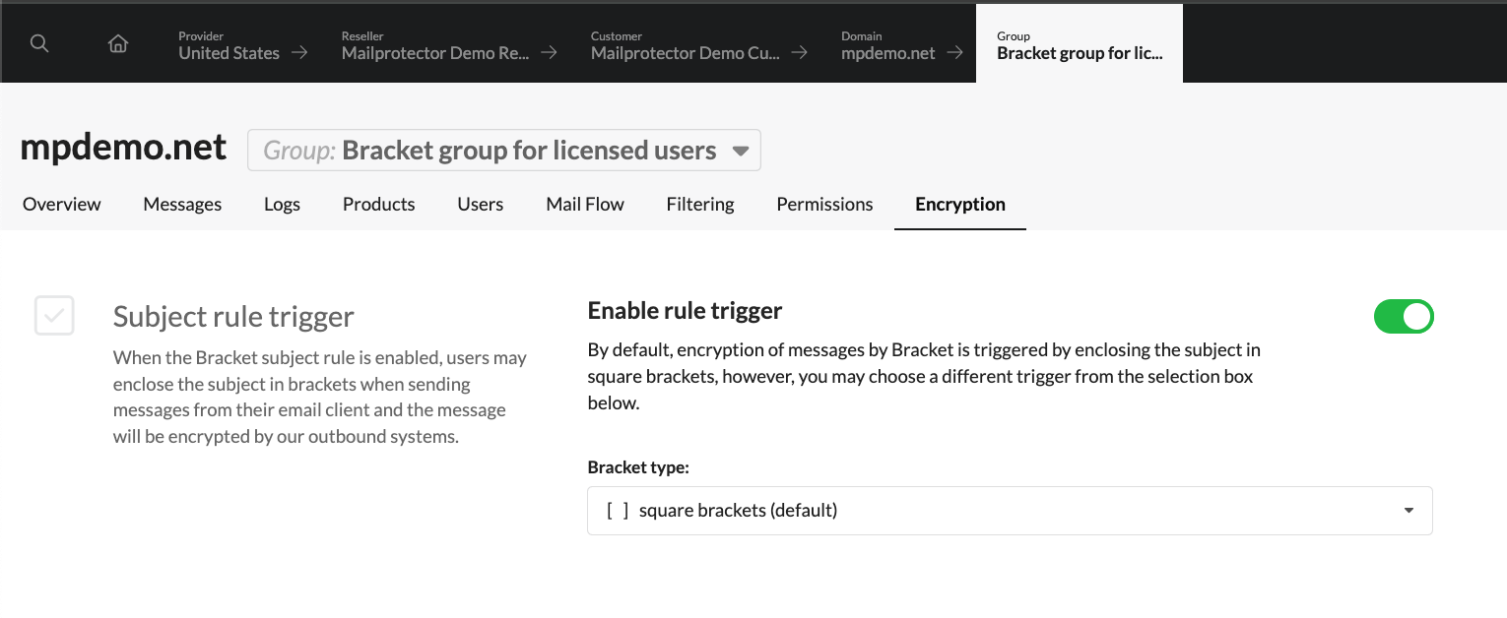The width and height of the screenshot is (1507, 618).
Task: Open the Permissions tab
Action: coord(824,205)
